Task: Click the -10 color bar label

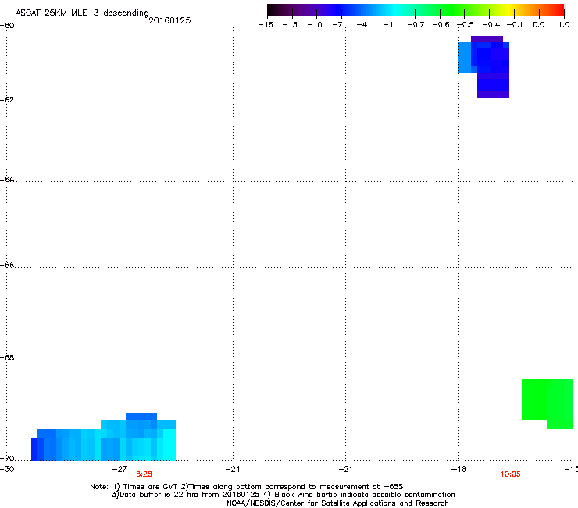Action: 315,25
